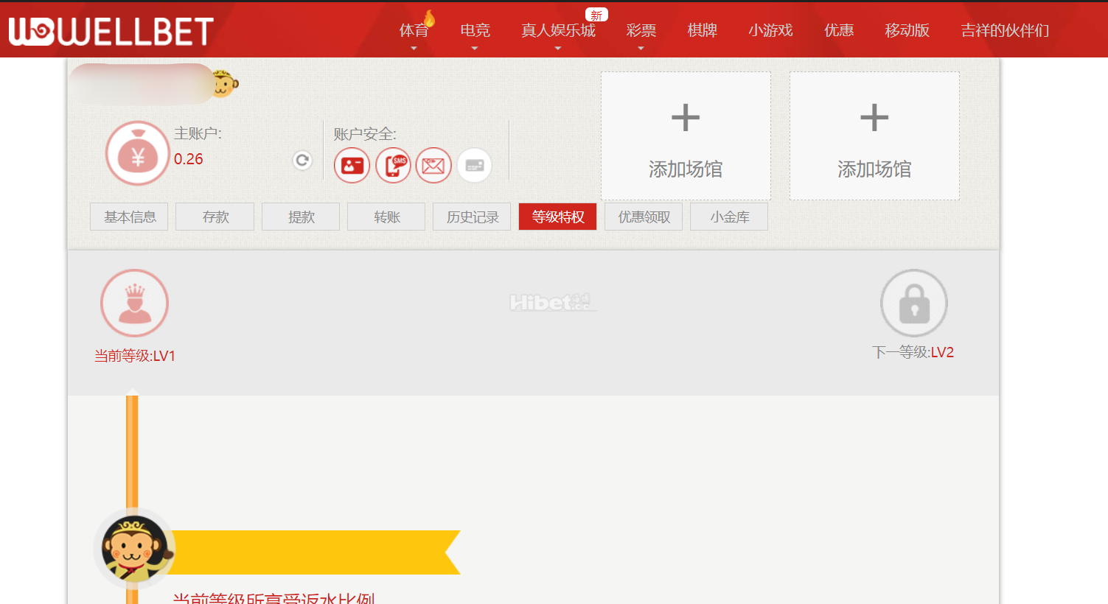Screen dimensions: 1108x604
Task: Click the locked next level LV2 icon
Action: [x=913, y=303]
